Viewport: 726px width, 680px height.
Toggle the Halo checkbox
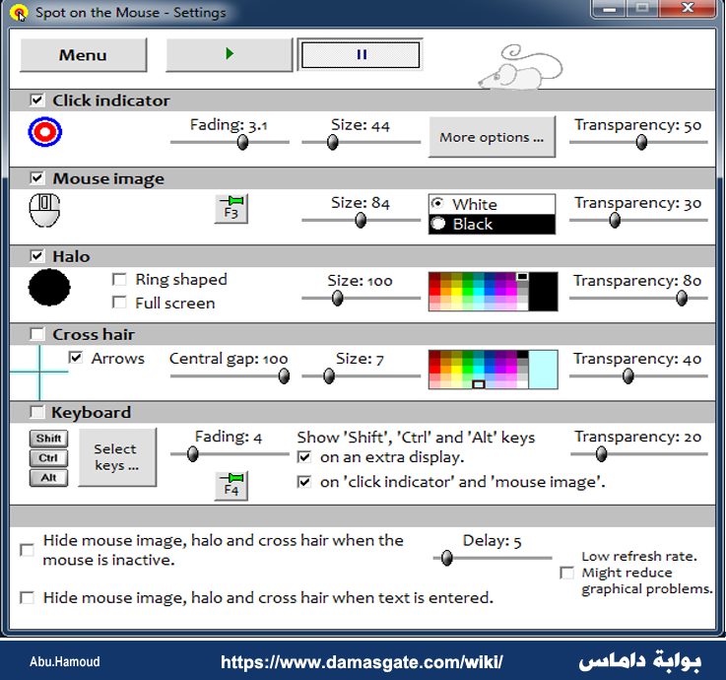tap(37, 256)
